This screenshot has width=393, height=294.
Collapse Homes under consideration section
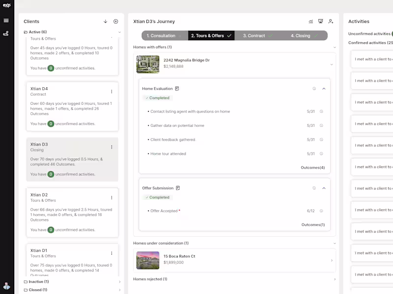coord(335,243)
